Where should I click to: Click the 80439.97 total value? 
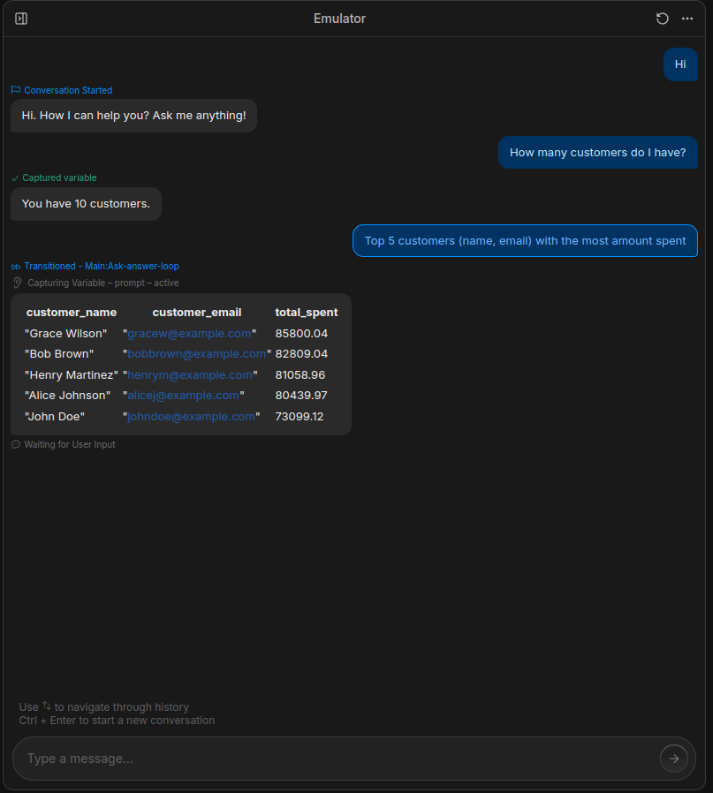coord(301,395)
